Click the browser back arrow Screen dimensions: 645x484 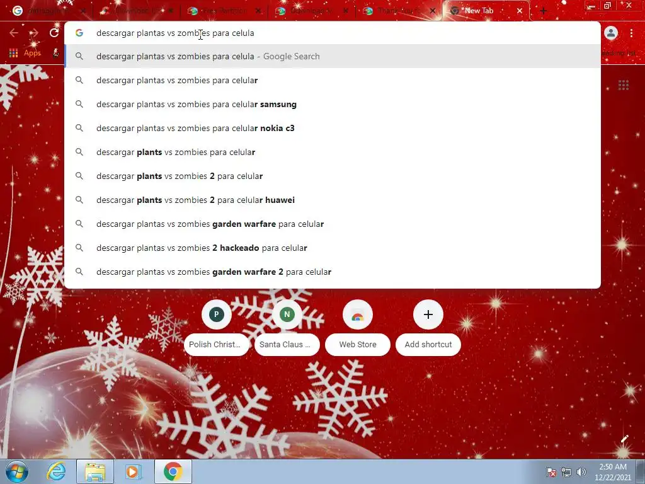[x=14, y=33]
